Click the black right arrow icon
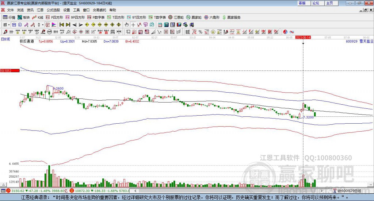374x201 pixels. click(81, 25)
